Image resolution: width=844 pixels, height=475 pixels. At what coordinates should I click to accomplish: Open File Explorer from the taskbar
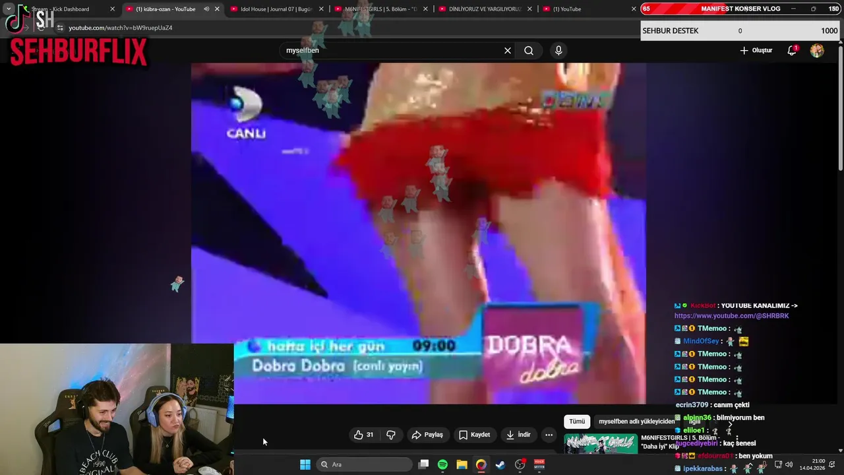[x=462, y=464]
